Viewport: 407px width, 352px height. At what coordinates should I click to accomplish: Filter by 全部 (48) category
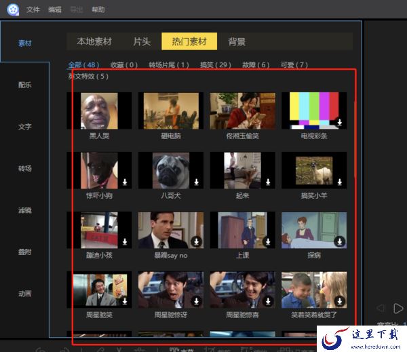coord(83,64)
